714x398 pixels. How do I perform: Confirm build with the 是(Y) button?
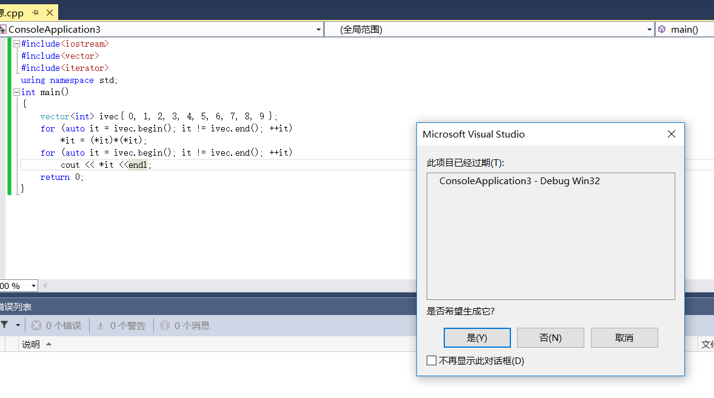(477, 338)
